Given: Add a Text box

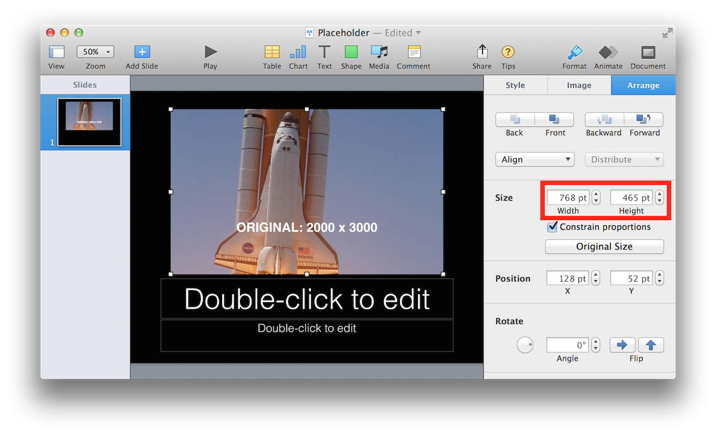Looking at the screenshot, I should point(324,52).
